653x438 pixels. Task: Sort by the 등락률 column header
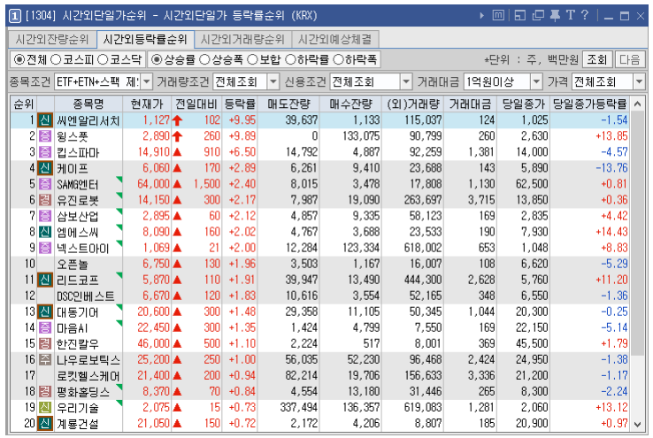point(240,104)
